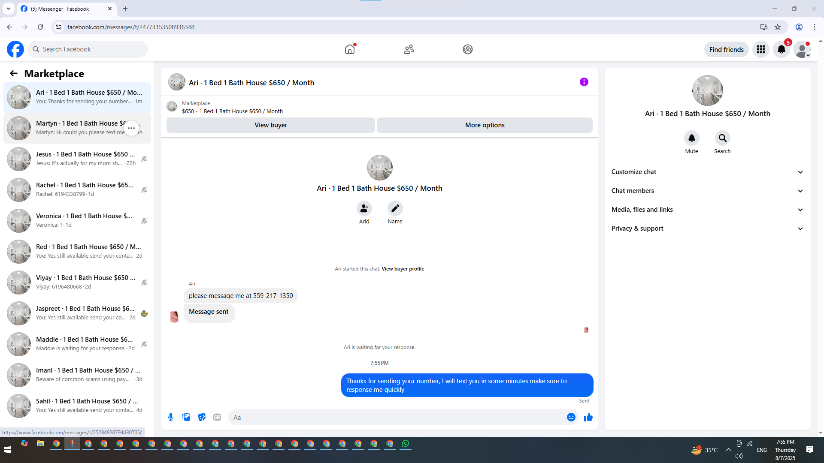Record a voice clip with microphone icon
The height and width of the screenshot is (463, 824).
pos(171,417)
